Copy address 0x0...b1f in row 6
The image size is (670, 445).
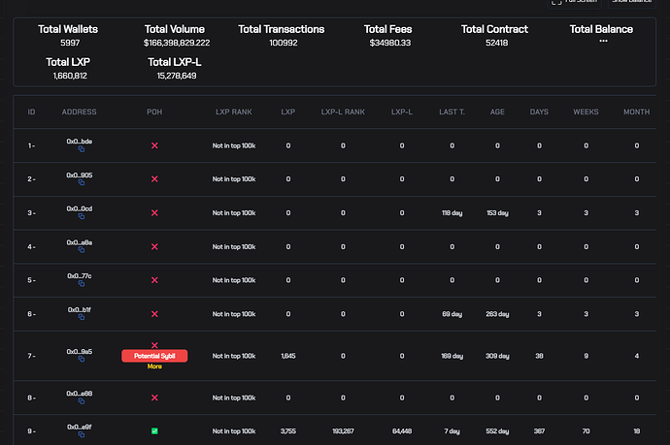pyautogui.click(x=80, y=319)
